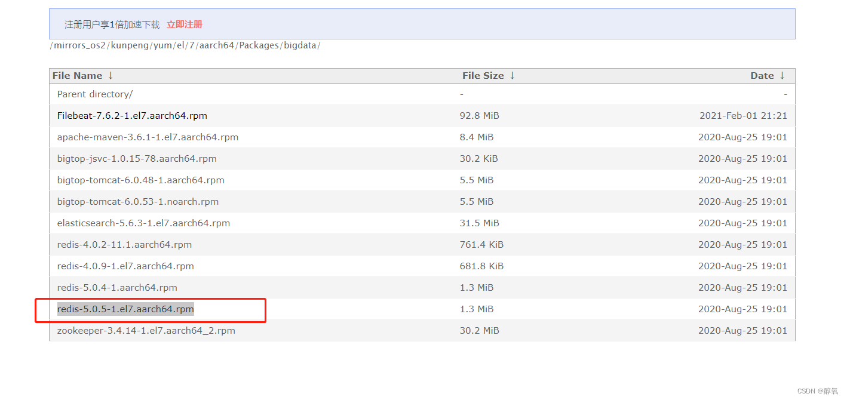Viewport: 847px width, 400px height.
Task: Download redis-4.0.9-1.el7.aarch64.rpm
Action: click(x=125, y=266)
